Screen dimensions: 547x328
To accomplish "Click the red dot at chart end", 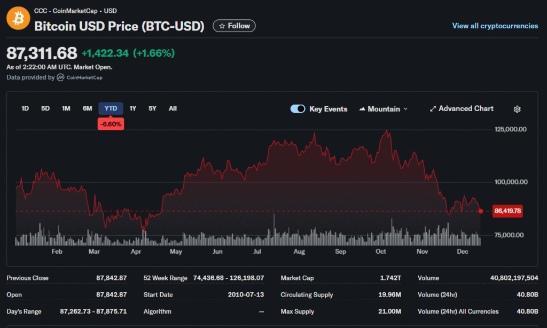I will click(x=481, y=211).
